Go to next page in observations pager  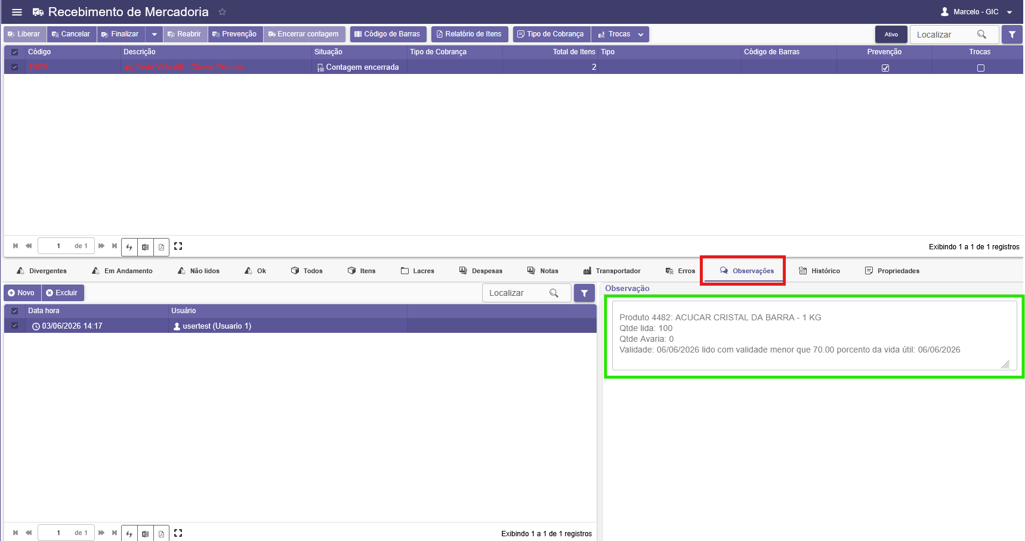(101, 533)
